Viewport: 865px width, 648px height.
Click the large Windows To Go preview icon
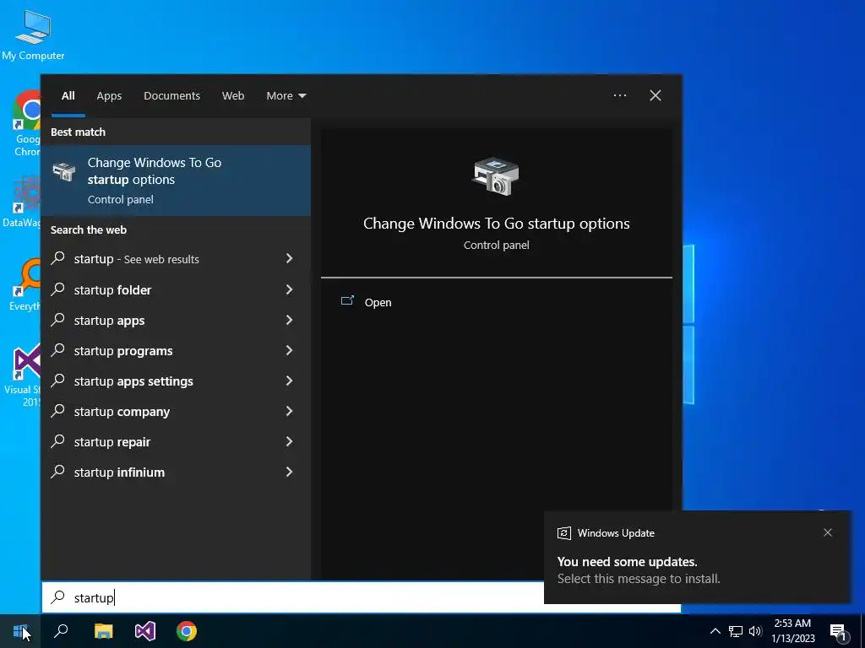tap(495, 175)
